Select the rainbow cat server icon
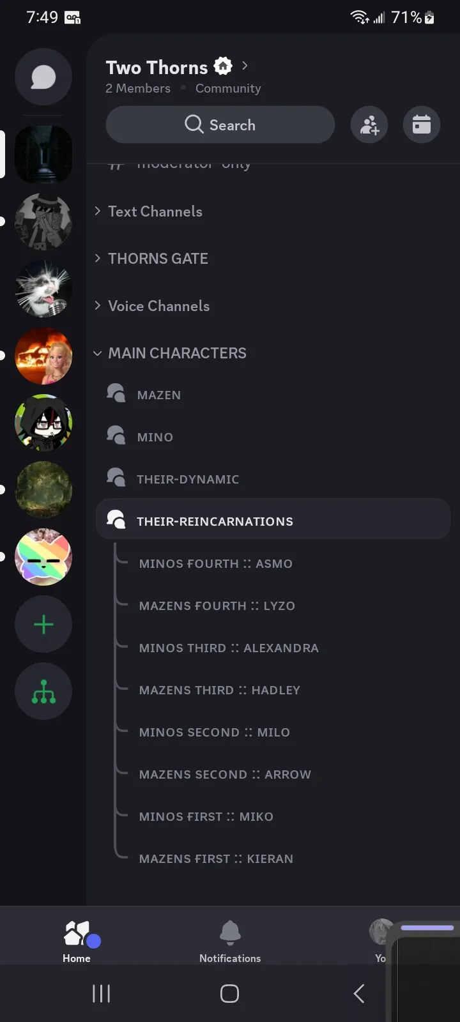The height and width of the screenshot is (1022, 460). tap(43, 557)
